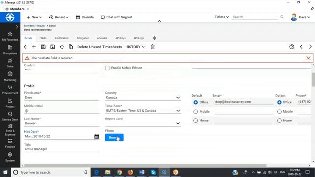Collapse the top bar chevron
The width and height of the screenshot is (315, 177).
[159, 21]
